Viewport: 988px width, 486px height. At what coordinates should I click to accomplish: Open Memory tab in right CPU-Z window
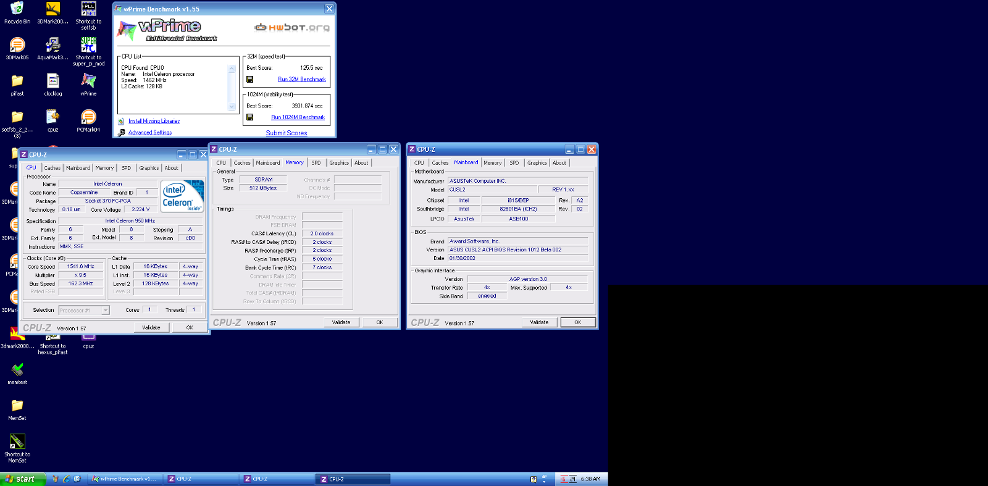click(x=493, y=163)
